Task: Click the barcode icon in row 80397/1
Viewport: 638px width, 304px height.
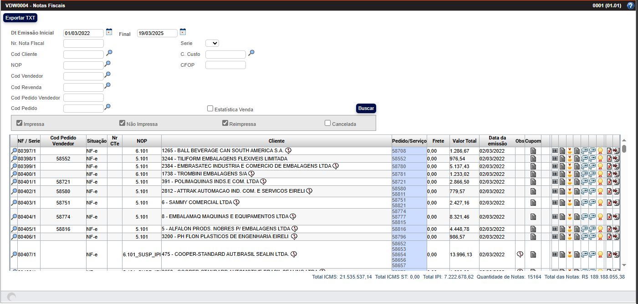Action: [555, 151]
